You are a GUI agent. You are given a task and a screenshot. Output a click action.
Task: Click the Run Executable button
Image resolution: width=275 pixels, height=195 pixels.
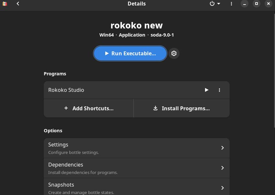tap(130, 53)
